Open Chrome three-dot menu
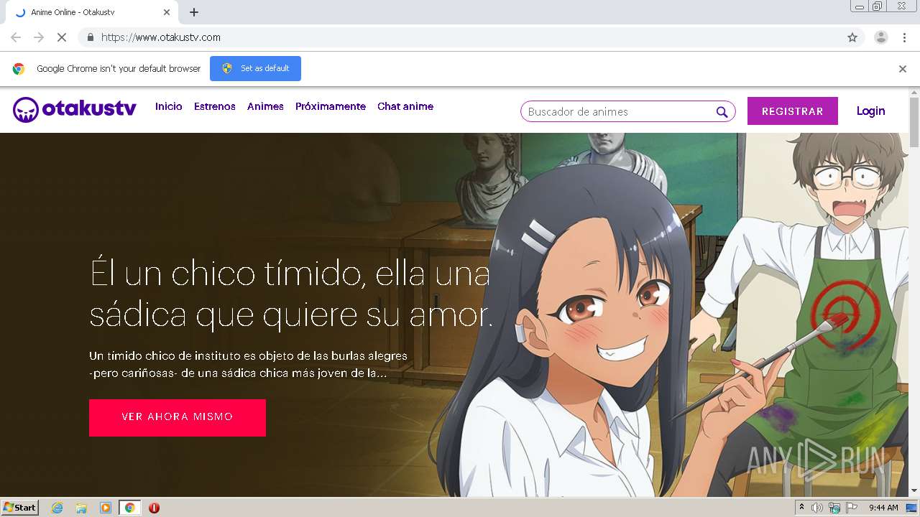The height and width of the screenshot is (517, 920). [x=904, y=37]
